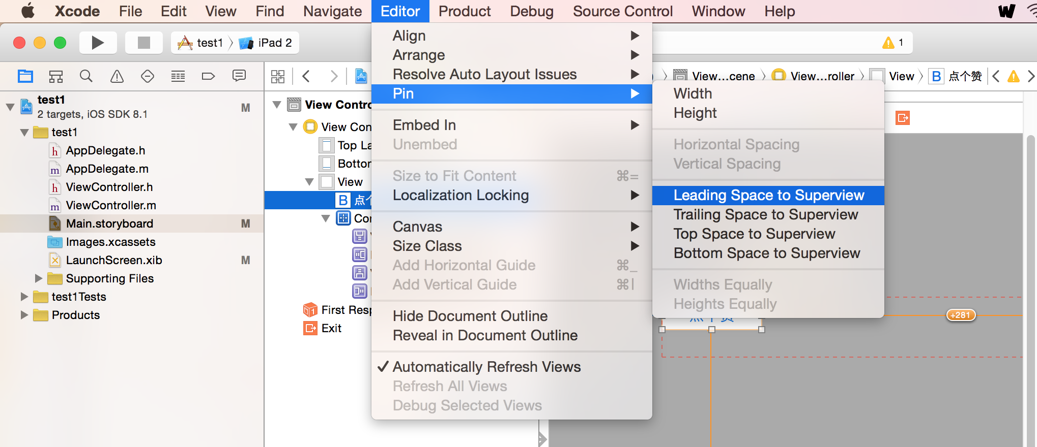Open the Issue navigator warning icon

[x=117, y=76]
